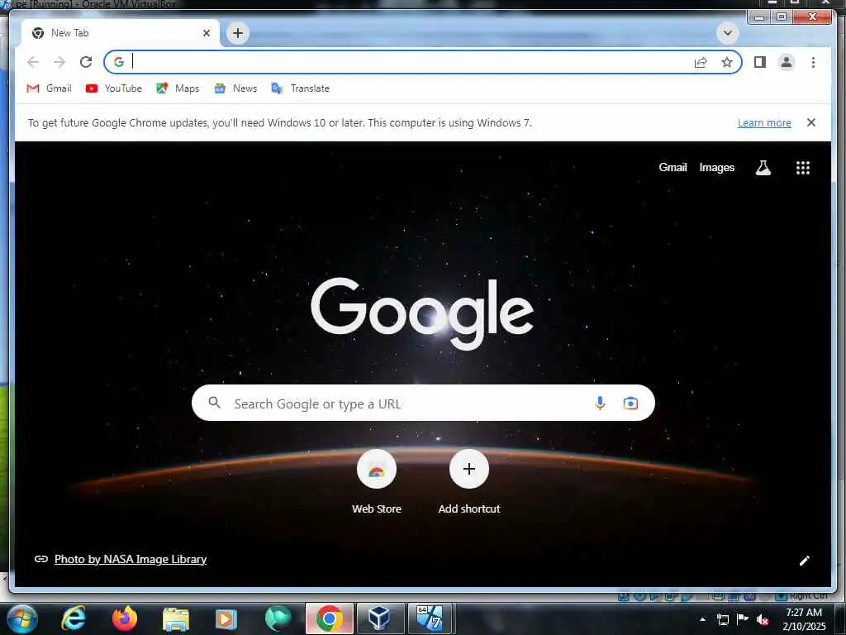Go back using the back arrow
846x635 pixels.
pos(33,62)
